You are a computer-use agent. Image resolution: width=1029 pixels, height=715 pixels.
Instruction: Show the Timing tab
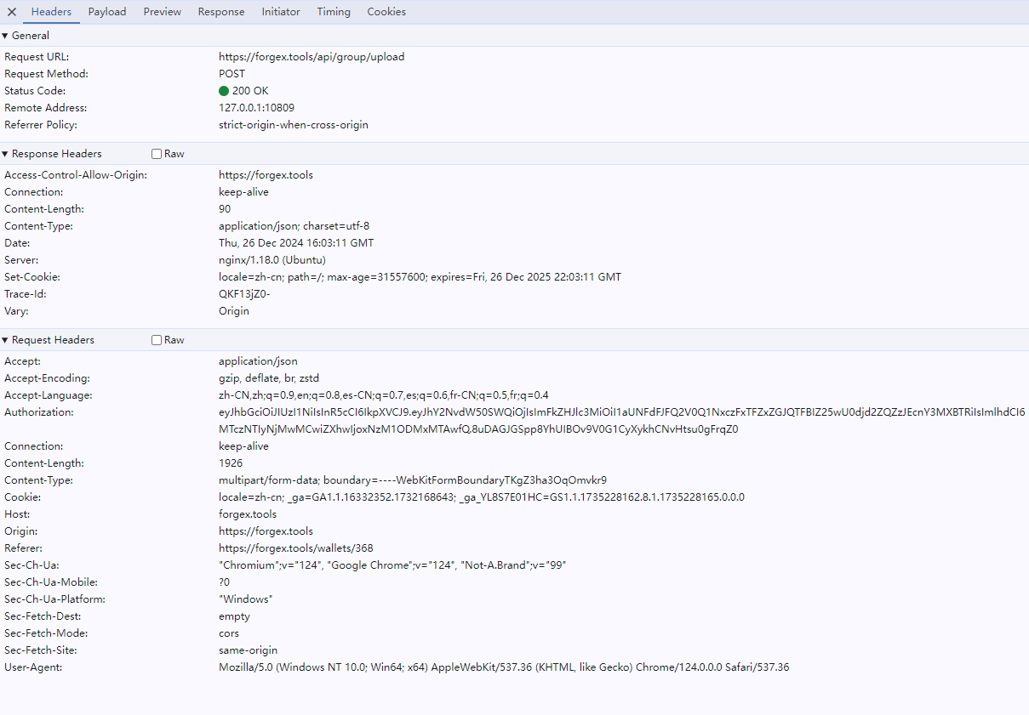coord(334,12)
